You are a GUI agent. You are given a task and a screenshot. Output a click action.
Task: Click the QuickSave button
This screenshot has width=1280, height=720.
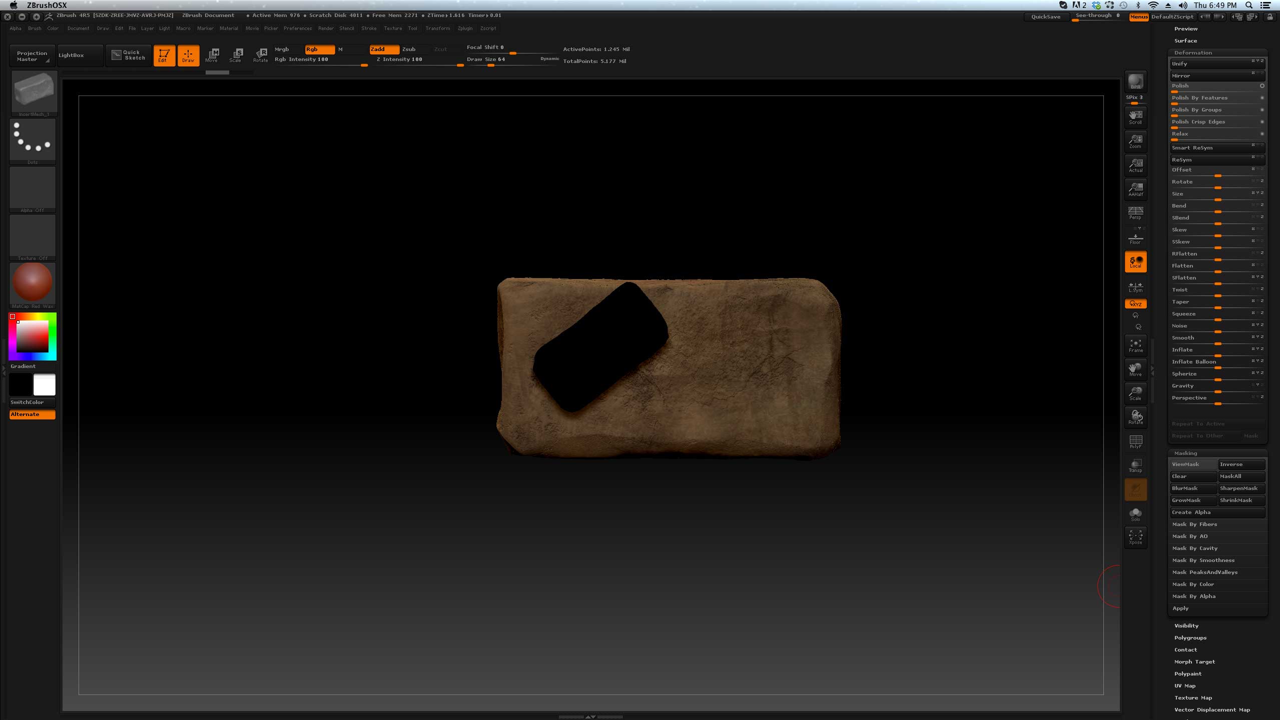tap(1045, 16)
